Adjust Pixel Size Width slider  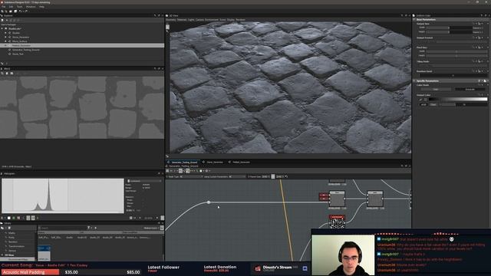click(456, 51)
